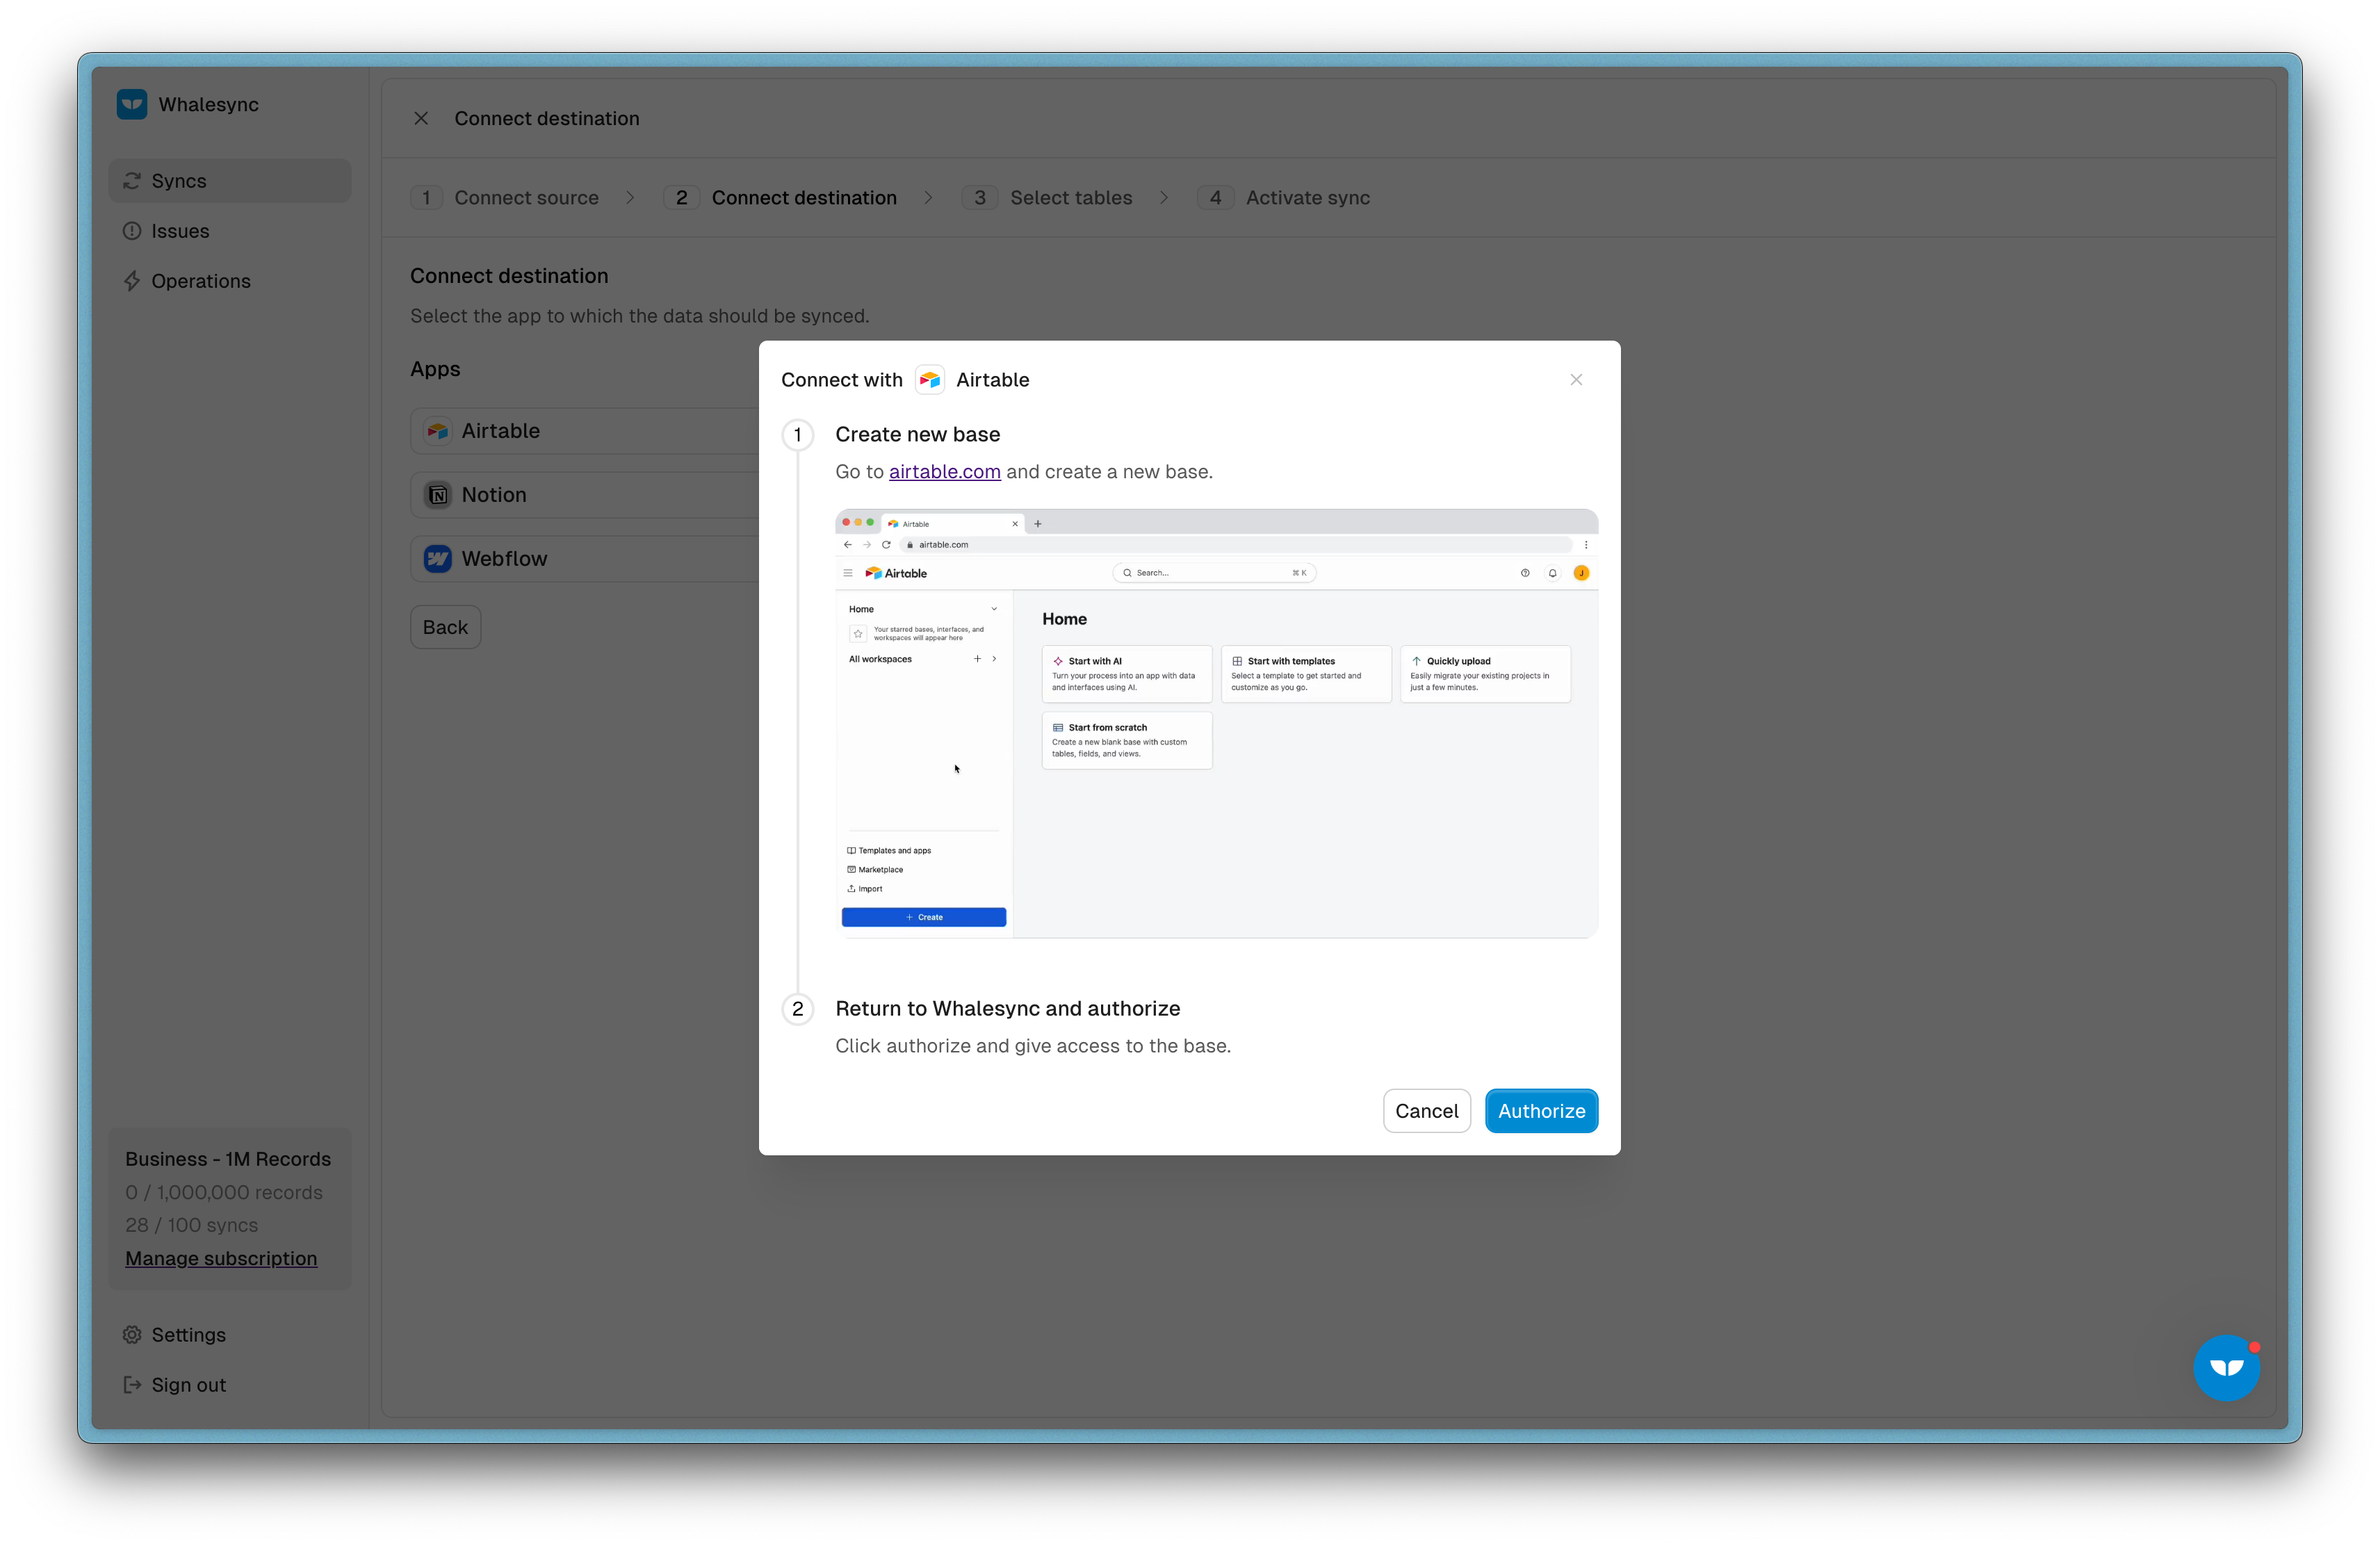Click 'Return to Whalesync and authorize' heading
Image resolution: width=2380 pixels, height=1546 pixels.
1008,1008
